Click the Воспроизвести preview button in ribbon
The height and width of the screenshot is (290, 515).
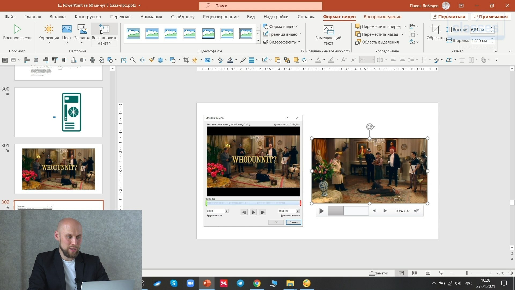(17, 32)
